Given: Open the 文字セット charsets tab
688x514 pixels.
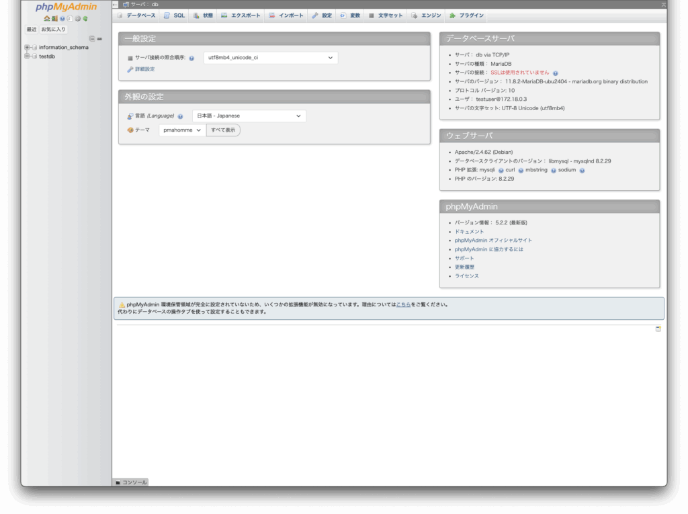Looking at the screenshot, I should tap(386, 16).
